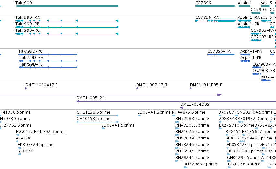The height and width of the screenshot is (169, 276).
Task: Select EST EK279710.5prime
Action: coord(220,128)
